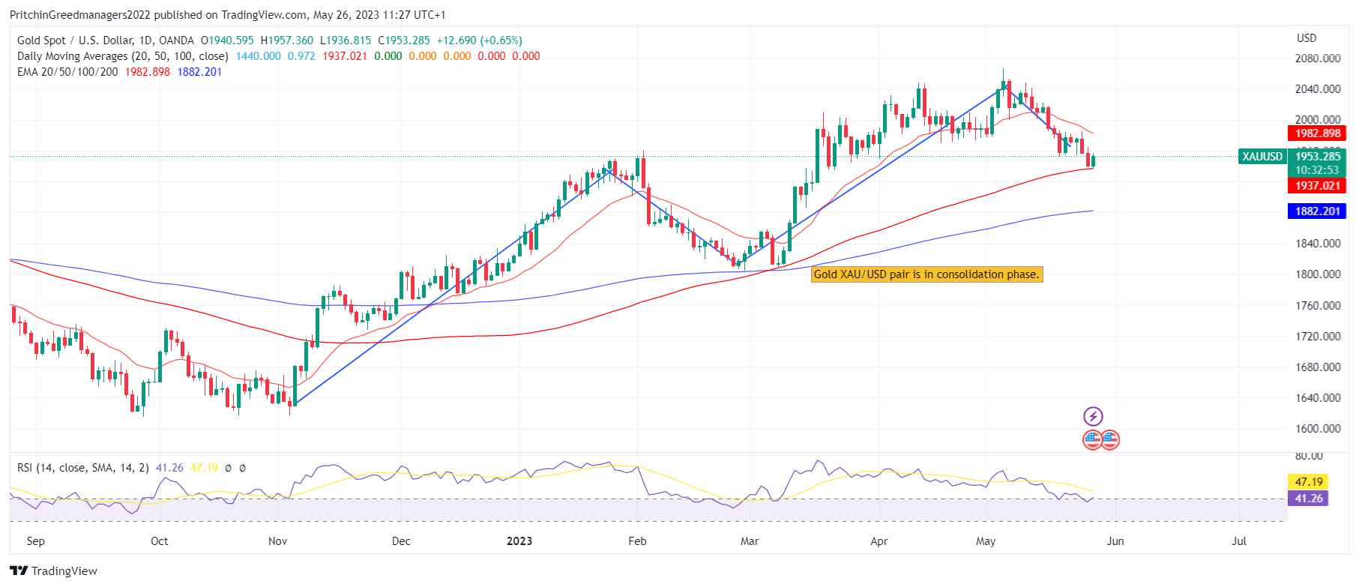Click the 1840.000 price scale tick

[x=1318, y=244]
